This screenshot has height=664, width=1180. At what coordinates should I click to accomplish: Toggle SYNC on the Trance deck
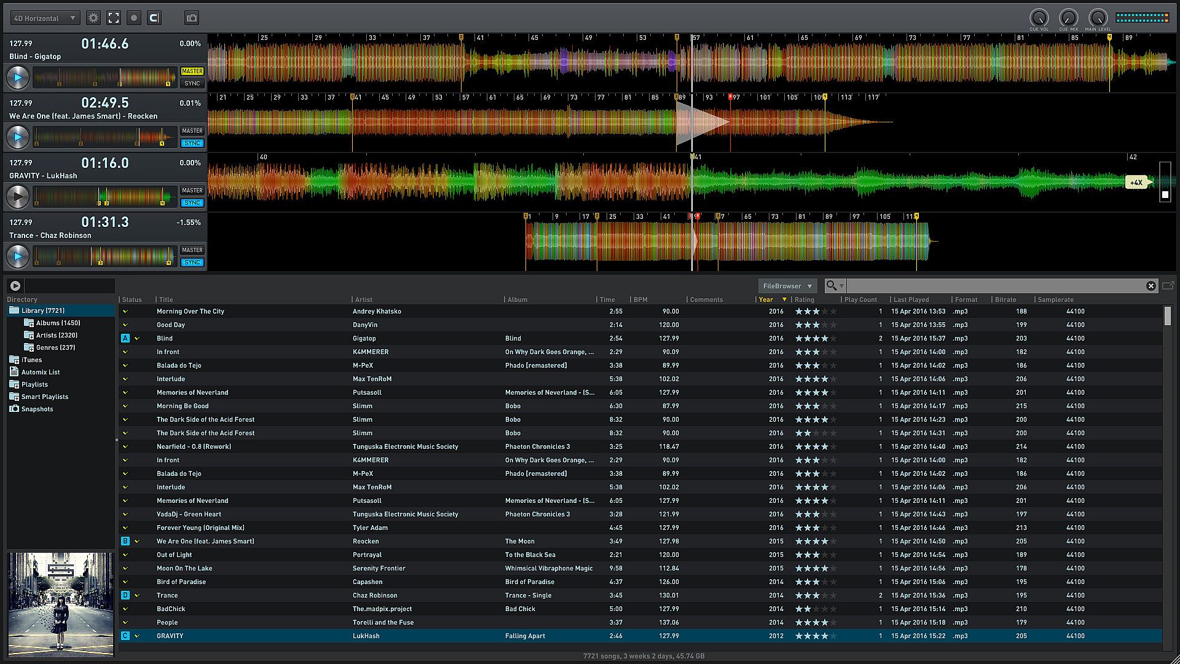192,263
